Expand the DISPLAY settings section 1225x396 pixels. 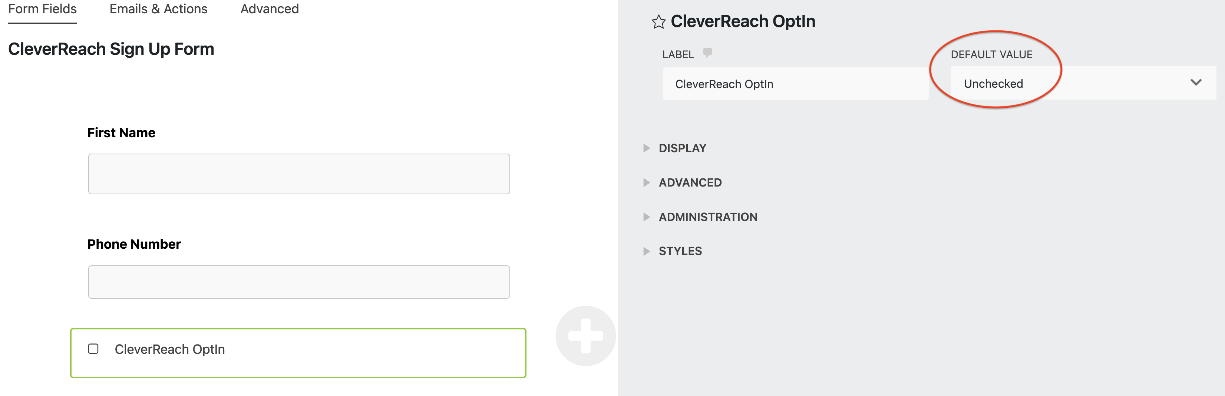pyautogui.click(x=682, y=148)
